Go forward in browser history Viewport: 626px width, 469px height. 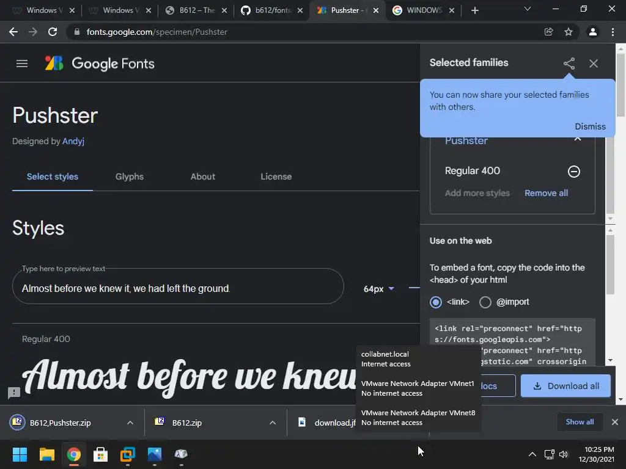33,32
